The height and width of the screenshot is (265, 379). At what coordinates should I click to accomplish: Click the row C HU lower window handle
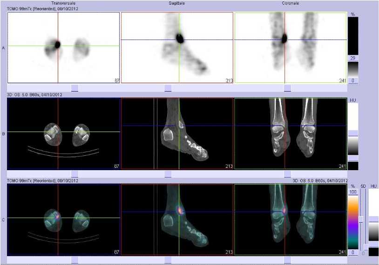click(x=374, y=244)
